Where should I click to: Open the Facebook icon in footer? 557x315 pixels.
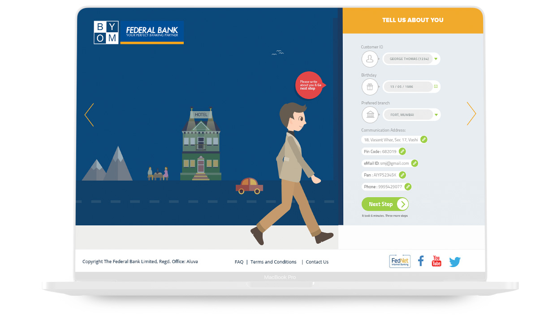421,261
